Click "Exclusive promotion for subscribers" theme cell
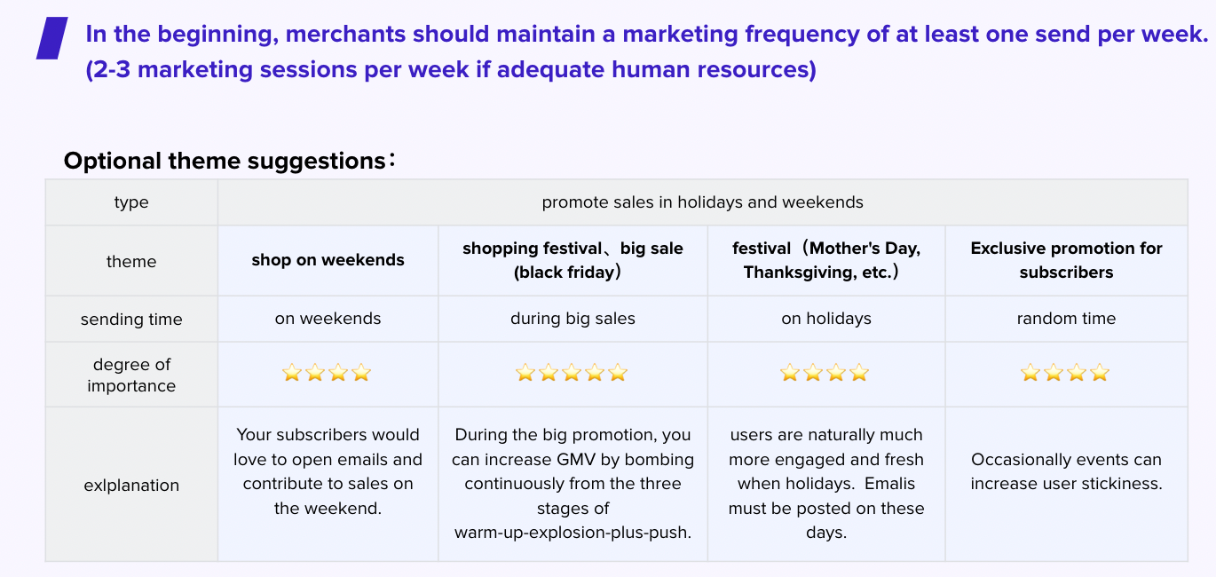 click(x=1066, y=260)
